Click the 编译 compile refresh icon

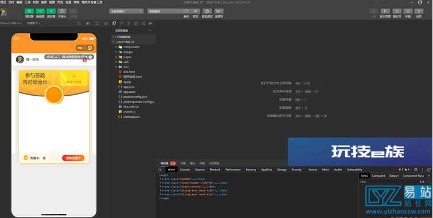(186, 11)
